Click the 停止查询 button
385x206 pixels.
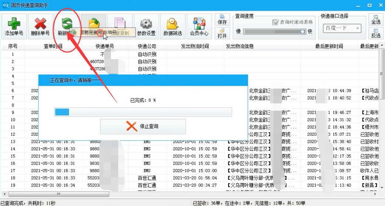143,127
